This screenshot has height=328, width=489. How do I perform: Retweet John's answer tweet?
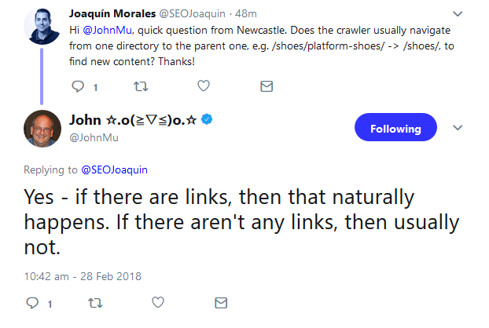click(96, 303)
